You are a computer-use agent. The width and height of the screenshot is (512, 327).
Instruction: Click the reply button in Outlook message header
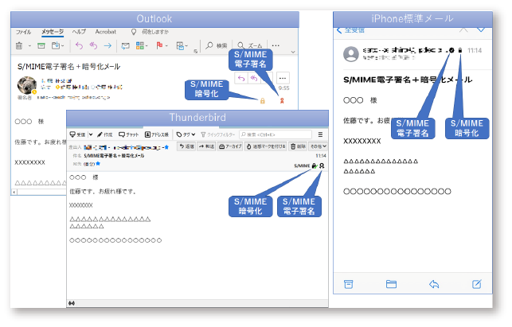coord(241,78)
